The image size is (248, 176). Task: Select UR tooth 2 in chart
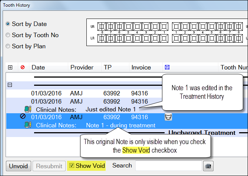click(155, 26)
